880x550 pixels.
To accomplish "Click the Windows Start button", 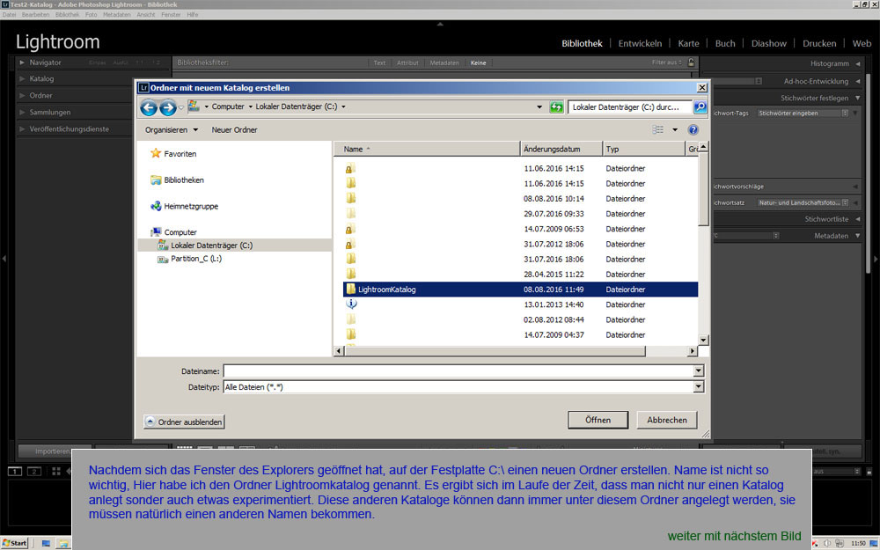I will pos(15,543).
